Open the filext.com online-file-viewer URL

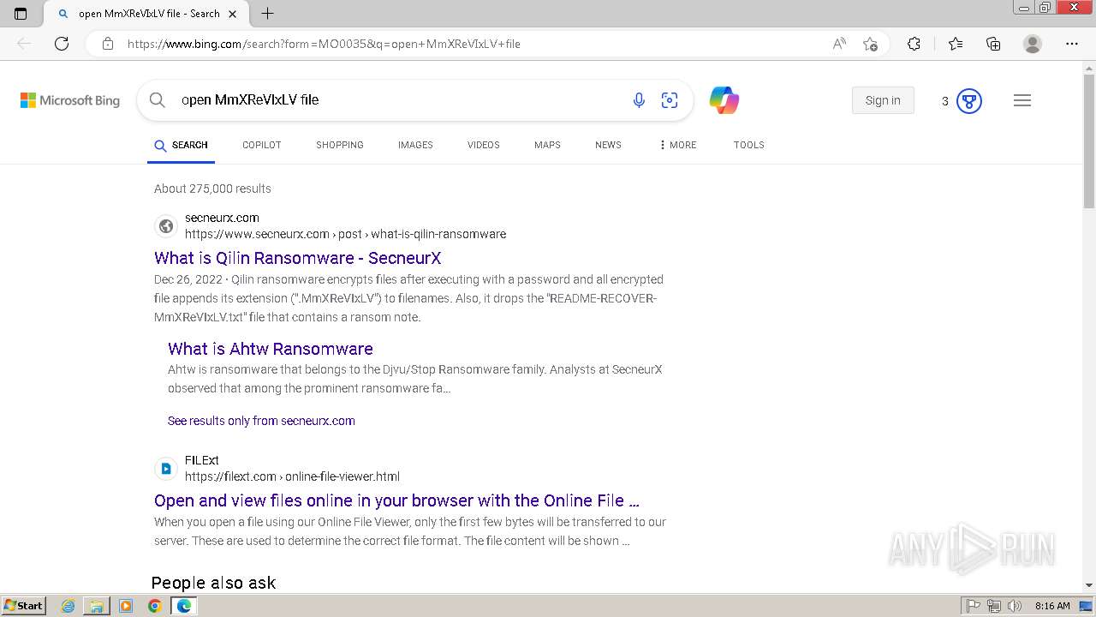292,476
